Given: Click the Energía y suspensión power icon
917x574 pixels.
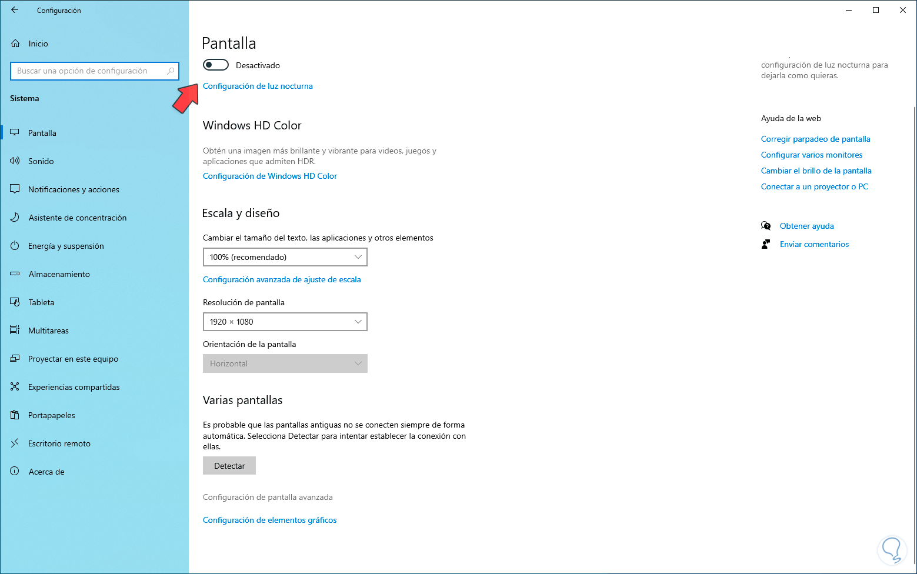Looking at the screenshot, I should pos(15,246).
